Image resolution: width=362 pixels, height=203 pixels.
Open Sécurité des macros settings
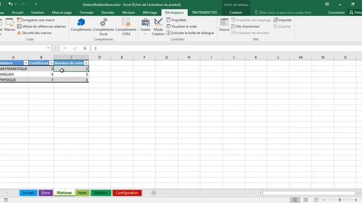34,33
